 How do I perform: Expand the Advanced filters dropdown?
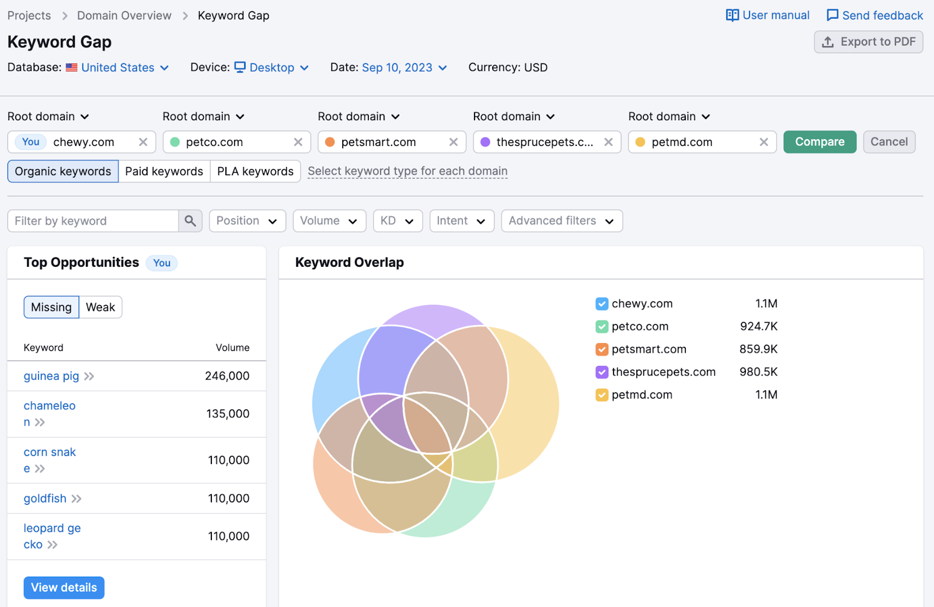click(x=562, y=221)
